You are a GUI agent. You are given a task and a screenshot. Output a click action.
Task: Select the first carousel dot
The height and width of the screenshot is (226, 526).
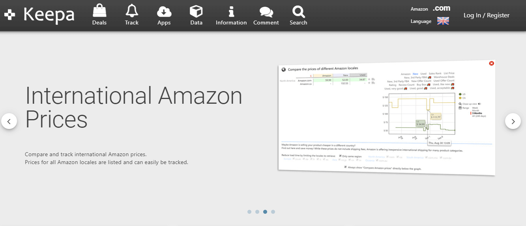(249, 212)
